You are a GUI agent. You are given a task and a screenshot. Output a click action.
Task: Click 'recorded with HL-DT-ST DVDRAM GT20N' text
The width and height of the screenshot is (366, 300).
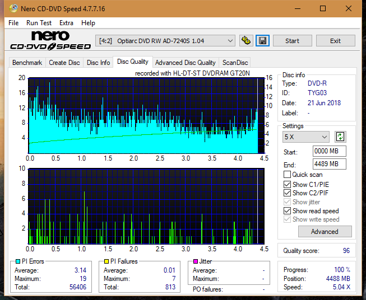[x=192, y=73]
